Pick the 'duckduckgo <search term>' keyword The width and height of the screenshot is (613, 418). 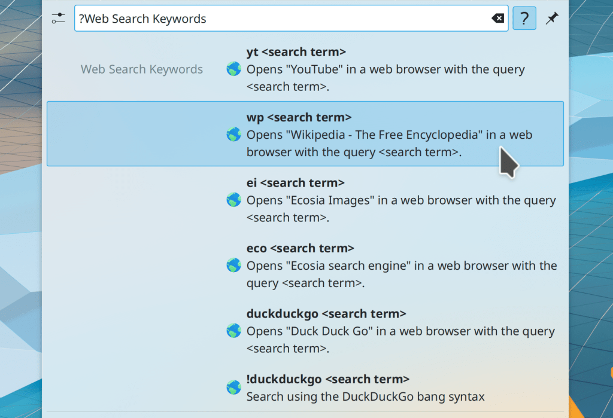tap(326, 313)
